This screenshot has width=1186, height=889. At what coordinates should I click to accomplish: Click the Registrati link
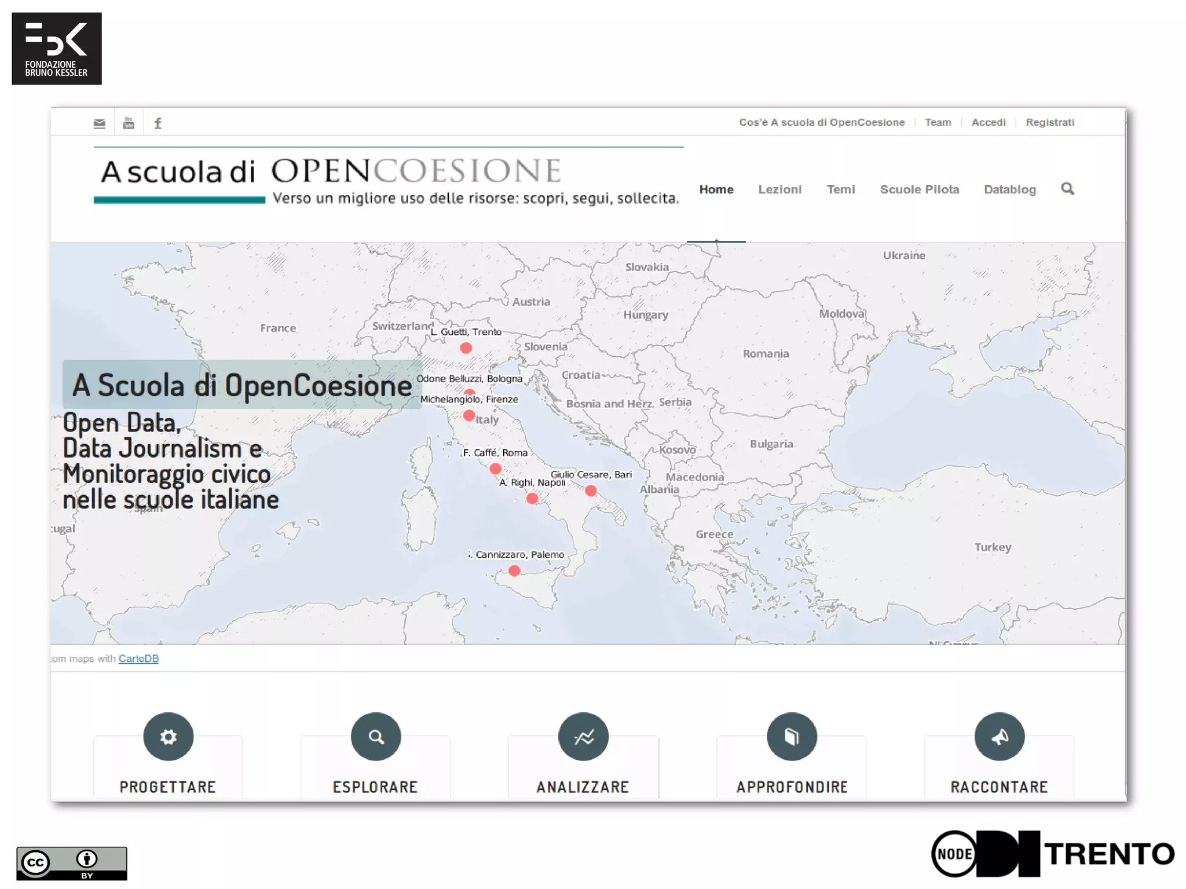pyautogui.click(x=1049, y=122)
